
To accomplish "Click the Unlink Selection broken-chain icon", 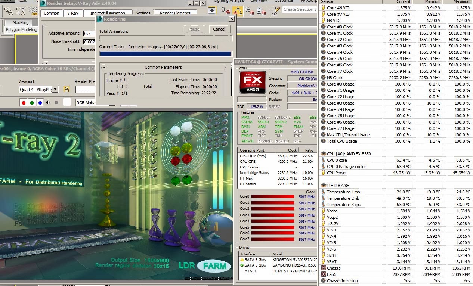I will (21, 11).
